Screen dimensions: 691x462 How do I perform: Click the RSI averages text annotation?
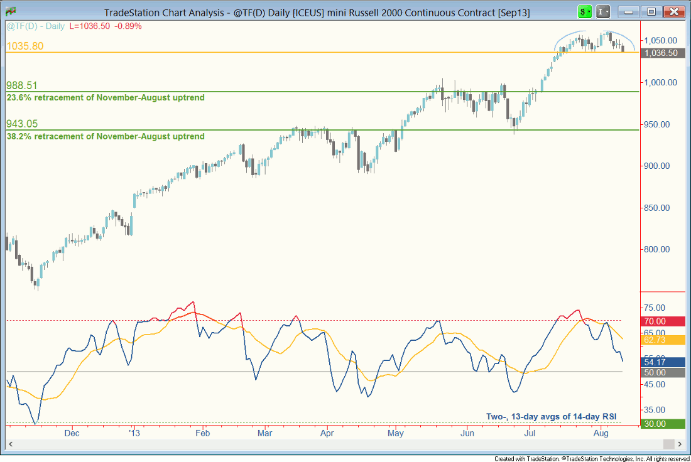point(551,417)
